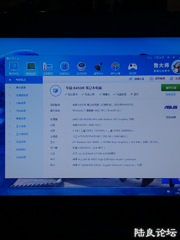This screenshot has width=180, height=240.
Task: Open 清理优化 broom icon
Action: pos(98,66)
